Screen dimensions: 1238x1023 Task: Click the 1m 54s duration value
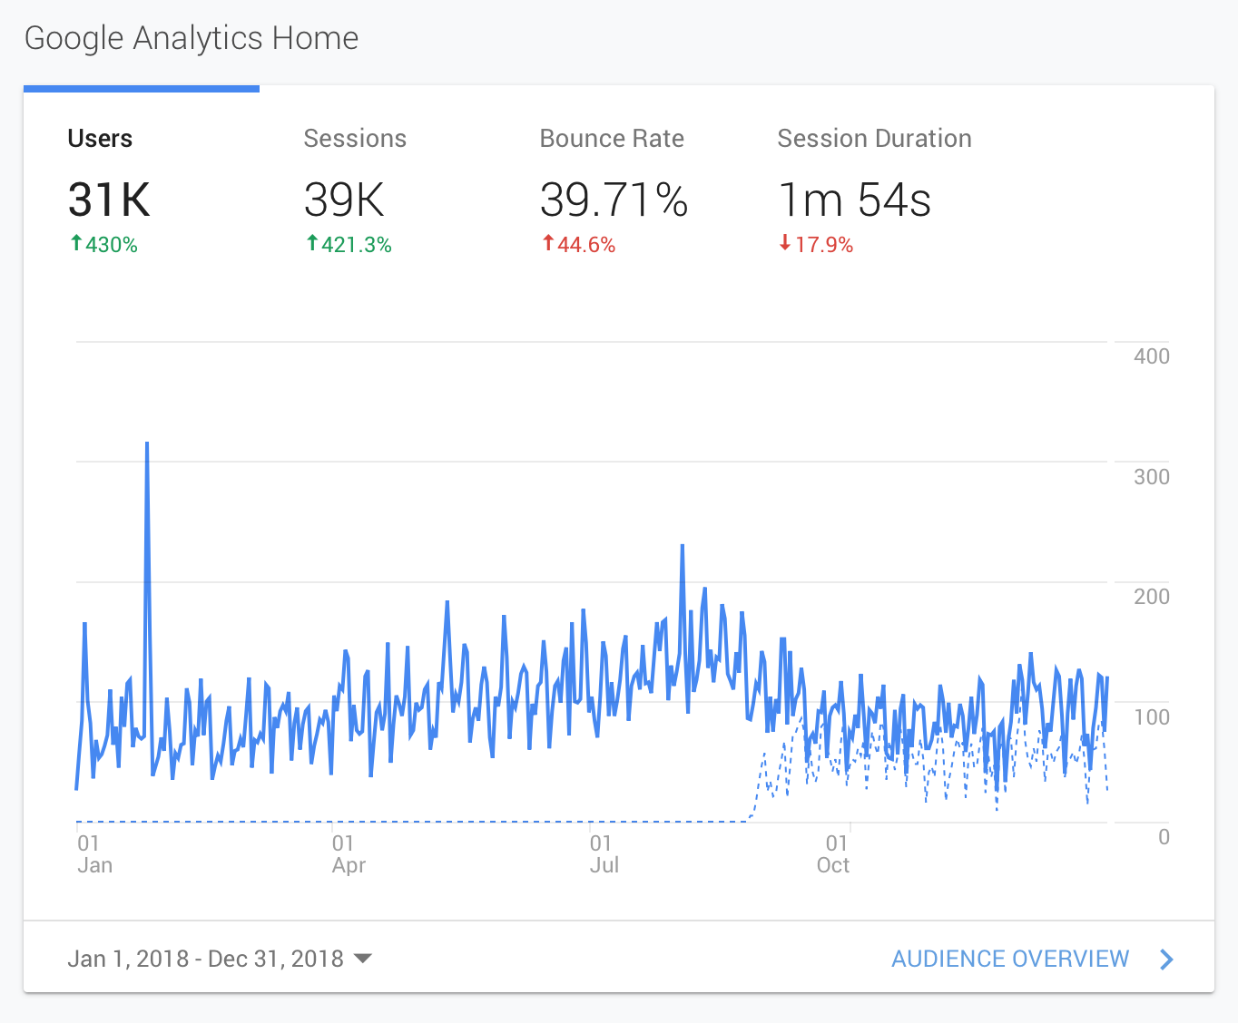855,200
